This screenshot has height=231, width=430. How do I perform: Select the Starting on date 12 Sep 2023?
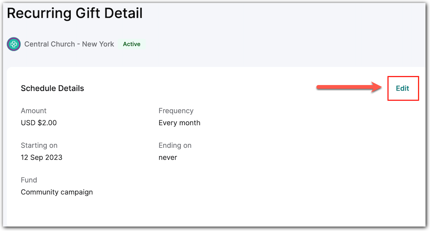pyautogui.click(x=41, y=157)
